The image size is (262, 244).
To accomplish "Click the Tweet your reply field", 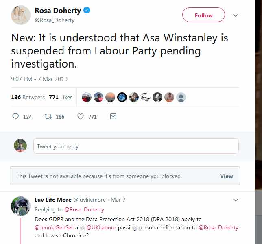I will click(x=136, y=146).
